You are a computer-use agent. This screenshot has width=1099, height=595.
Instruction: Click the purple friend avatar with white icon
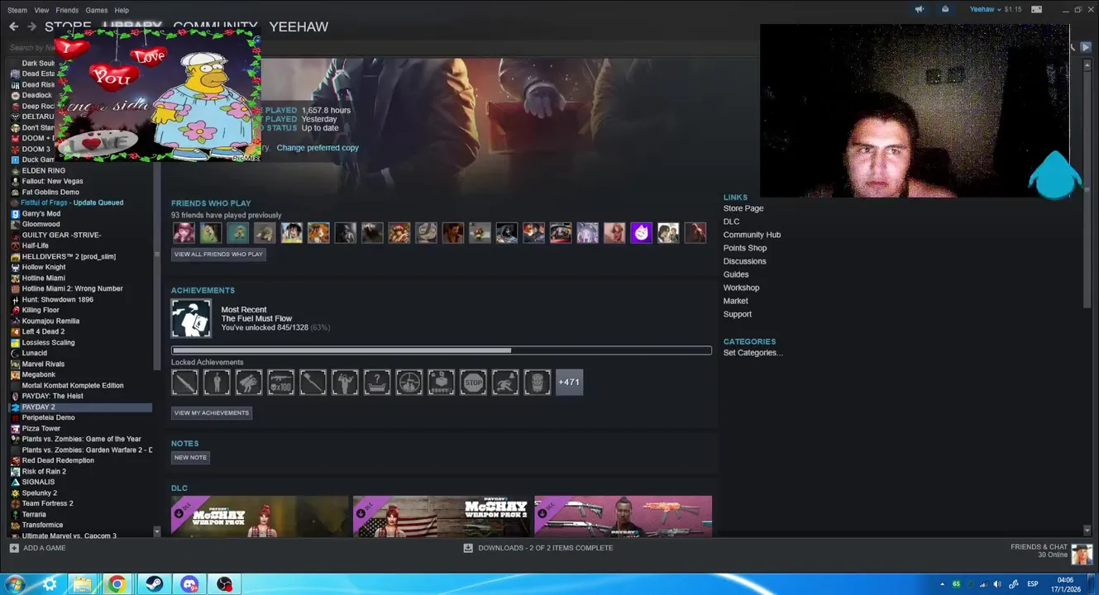(641, 233)
